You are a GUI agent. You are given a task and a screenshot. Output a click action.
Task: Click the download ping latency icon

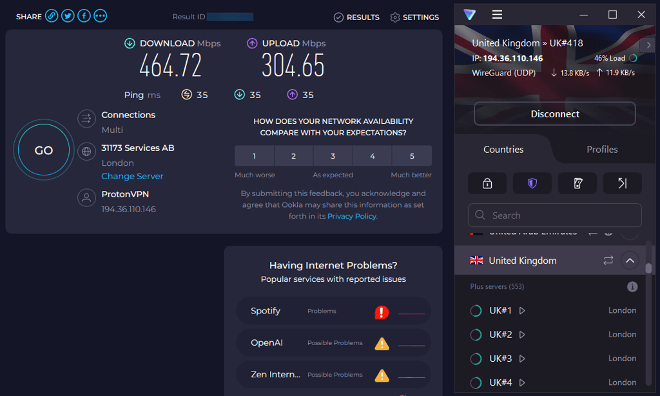(x=240, y=94)
